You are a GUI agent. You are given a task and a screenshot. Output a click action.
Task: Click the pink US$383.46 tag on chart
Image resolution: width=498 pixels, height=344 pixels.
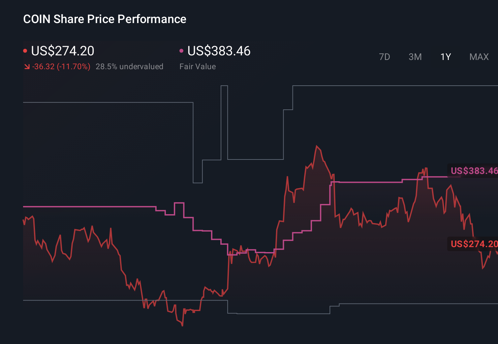tap(473, 171)
